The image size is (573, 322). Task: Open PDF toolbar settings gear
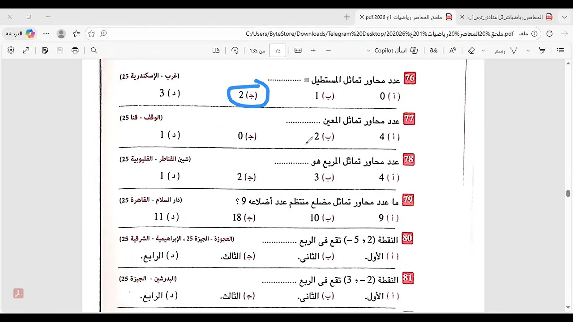point(11,51)
